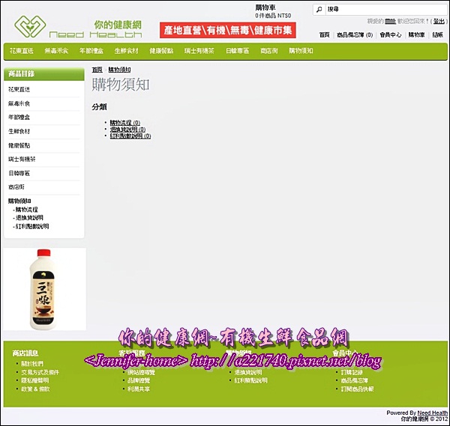450x426 pixels.
Task: Click the magnifier search icon
Action: (319, 10)
